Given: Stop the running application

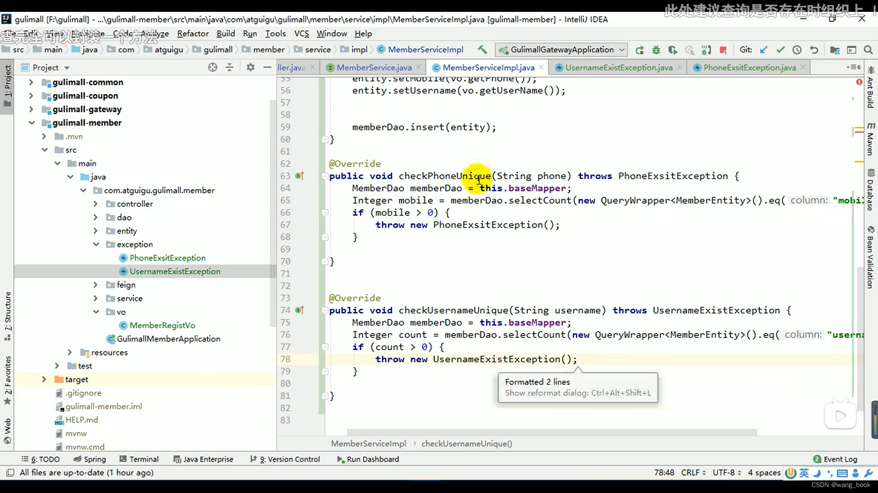Looking at the screenshot, I should 723,50.
